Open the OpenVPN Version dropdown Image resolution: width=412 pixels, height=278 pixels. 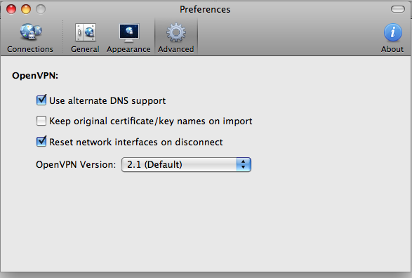point(186,164)
